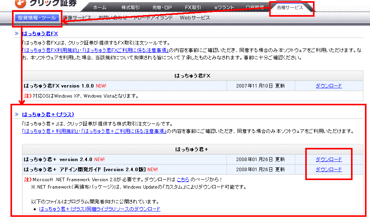Open the 画像サービス submenu item
This screenshot has width=370, height=218.
[x=77, y=18]
